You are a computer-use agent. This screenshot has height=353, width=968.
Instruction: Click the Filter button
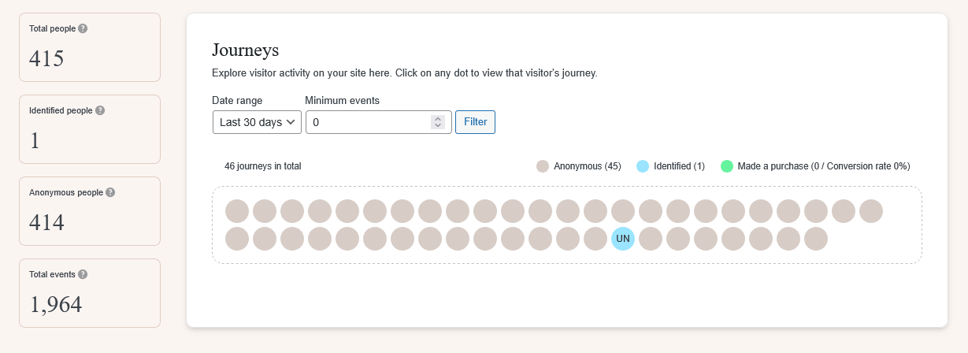tap(475, 122)
